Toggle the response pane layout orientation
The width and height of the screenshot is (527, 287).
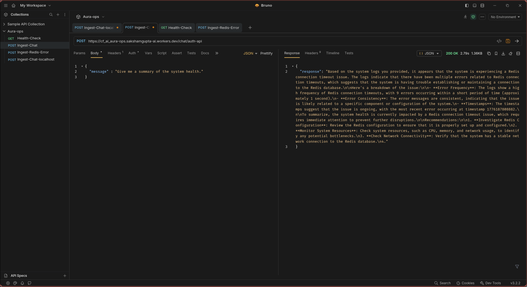518,53
